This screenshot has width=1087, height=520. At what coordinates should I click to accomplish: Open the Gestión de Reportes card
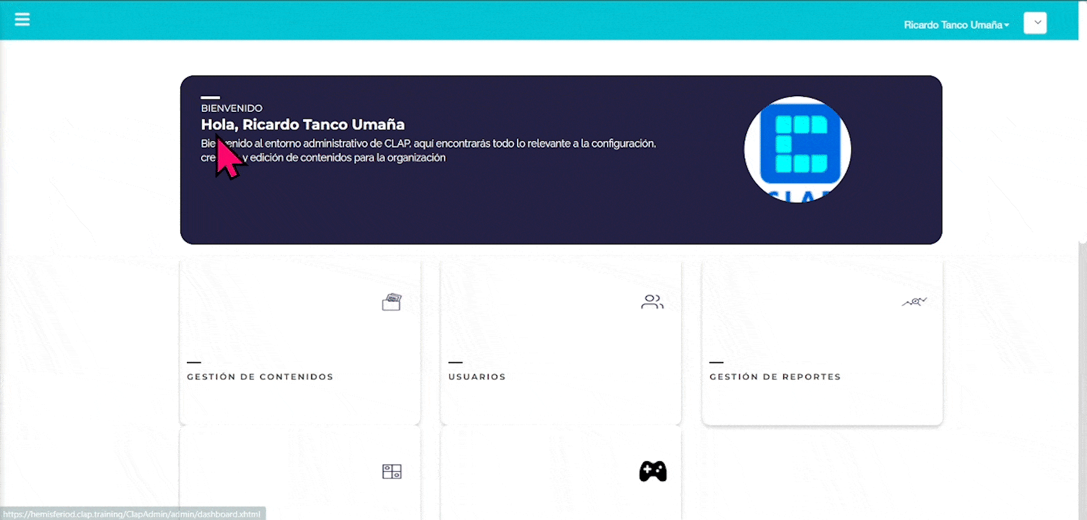point(822,343)
